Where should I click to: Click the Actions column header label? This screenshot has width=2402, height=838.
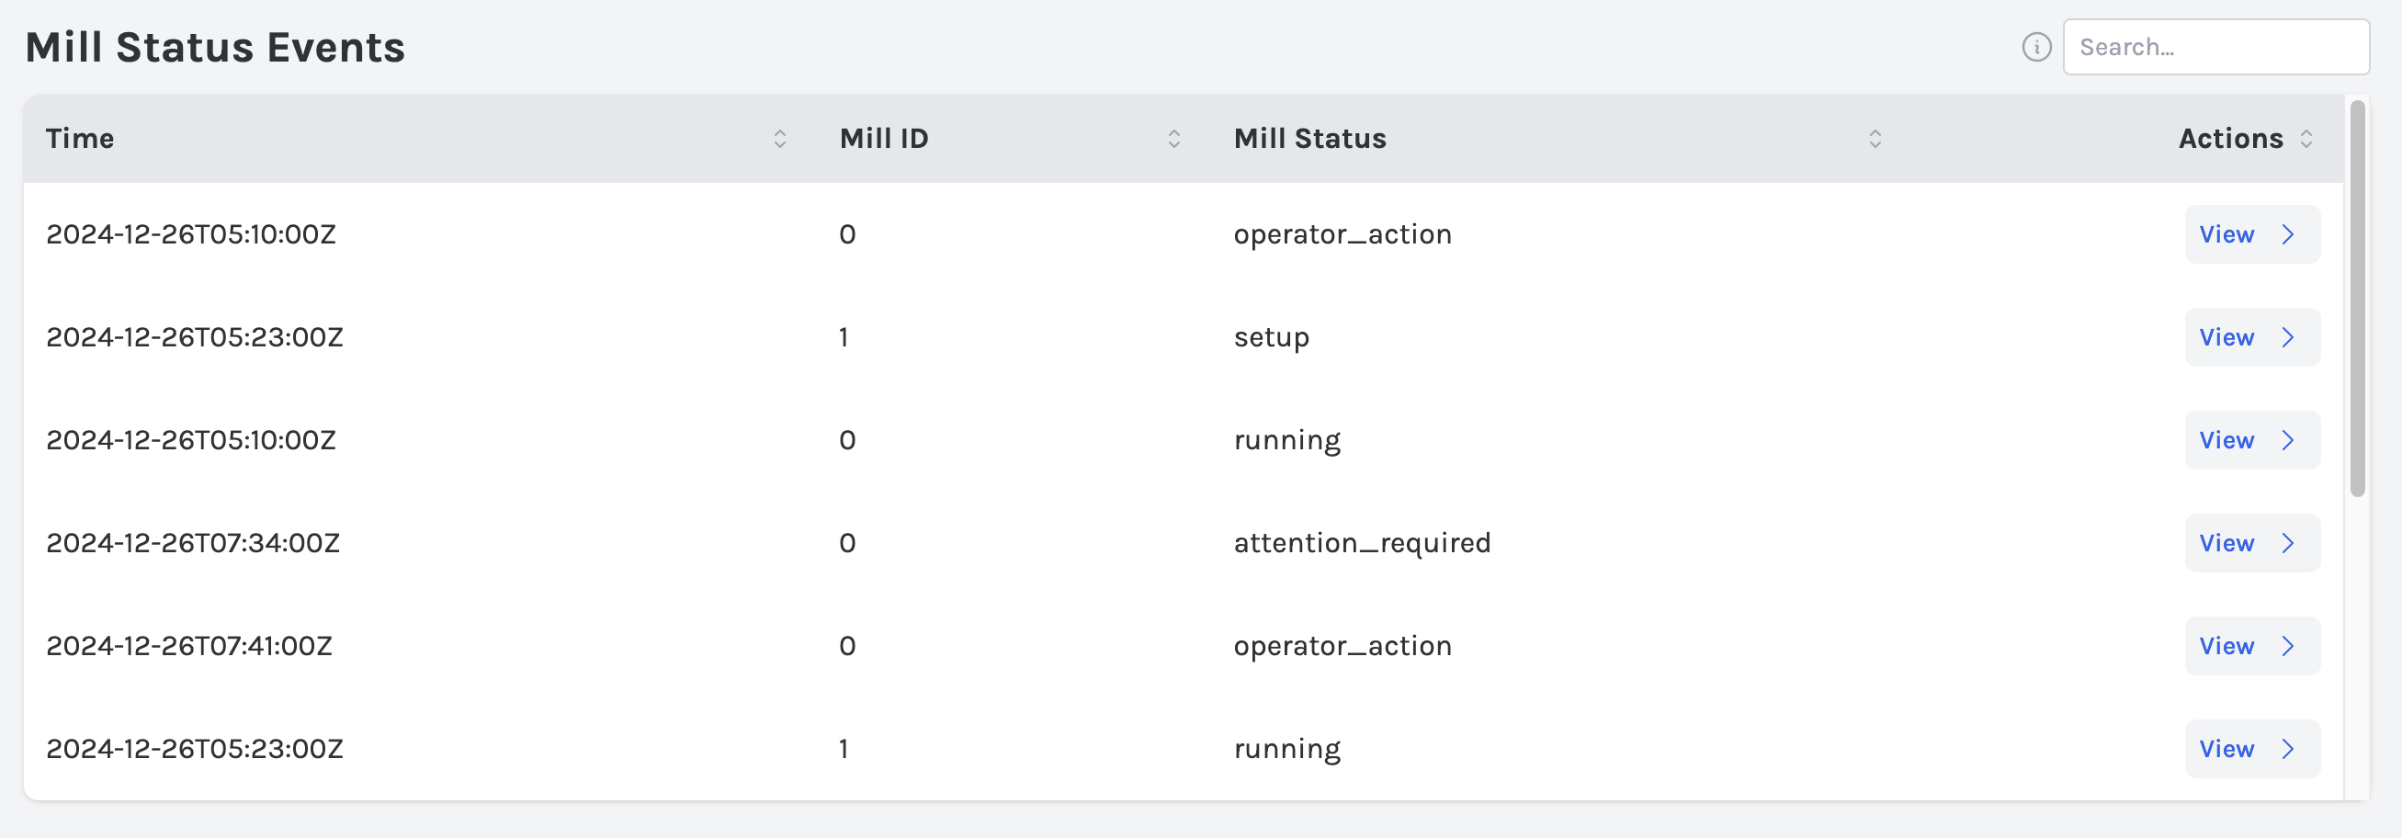tap(2229, 139)
